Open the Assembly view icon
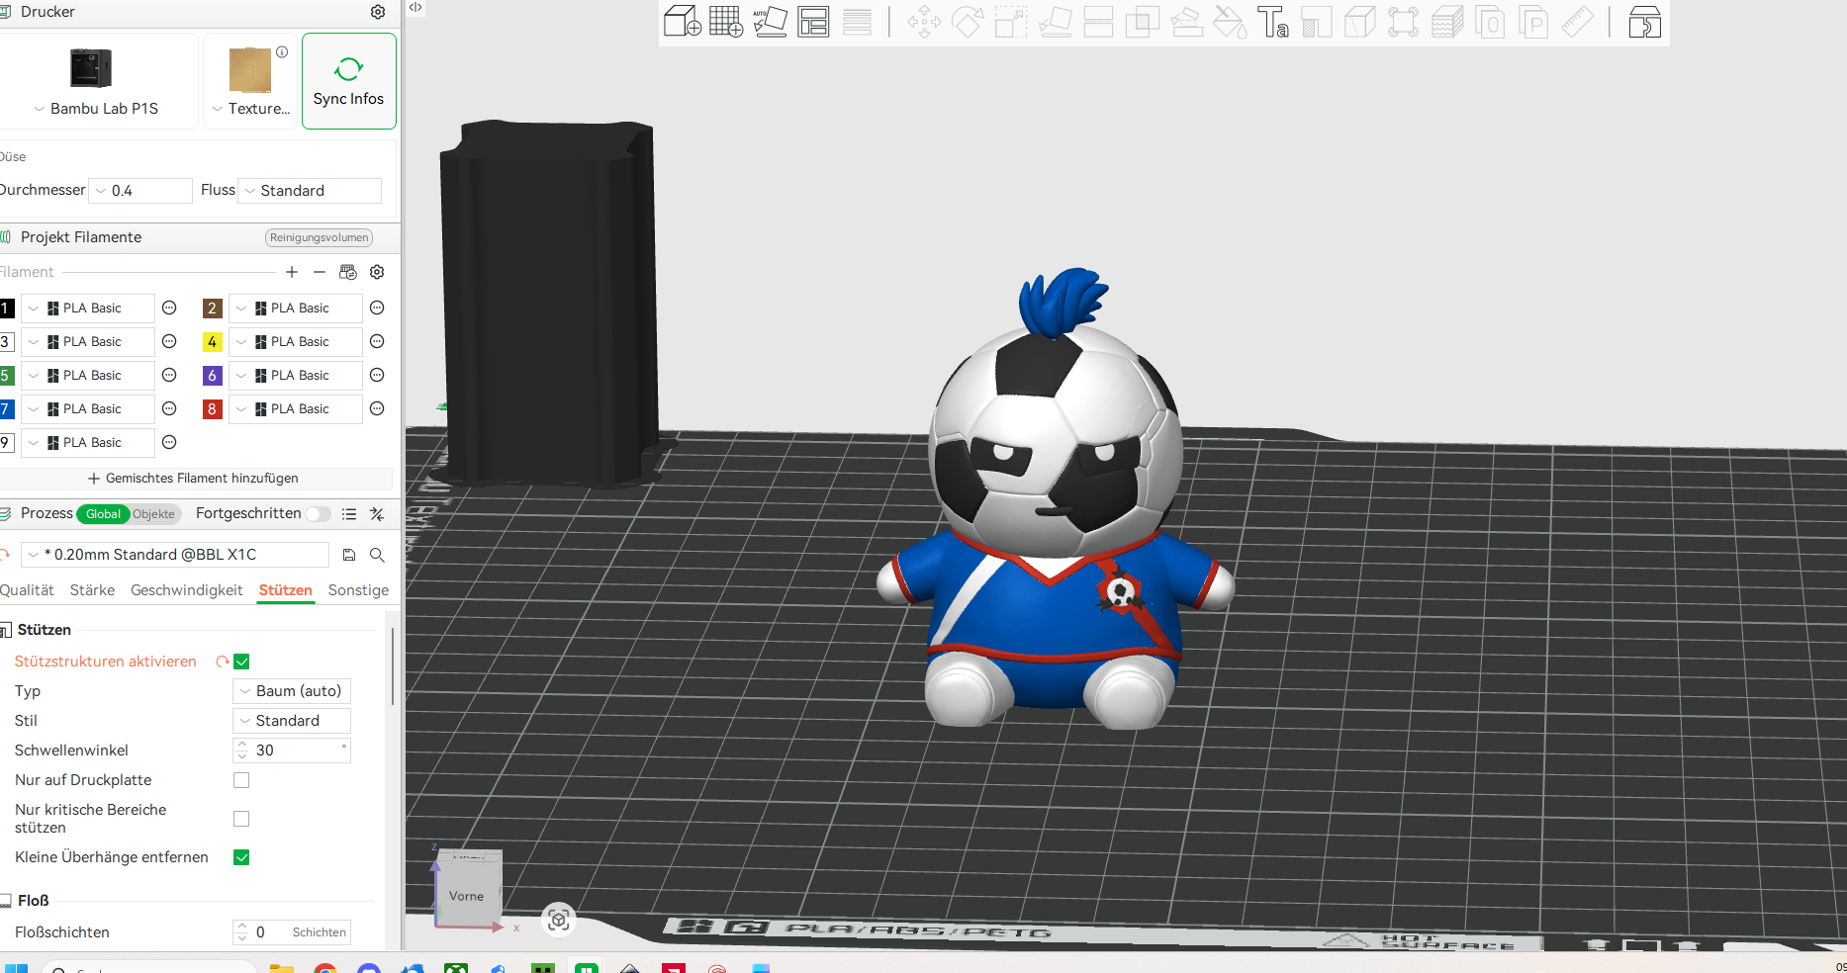 tap(1644, 22)
